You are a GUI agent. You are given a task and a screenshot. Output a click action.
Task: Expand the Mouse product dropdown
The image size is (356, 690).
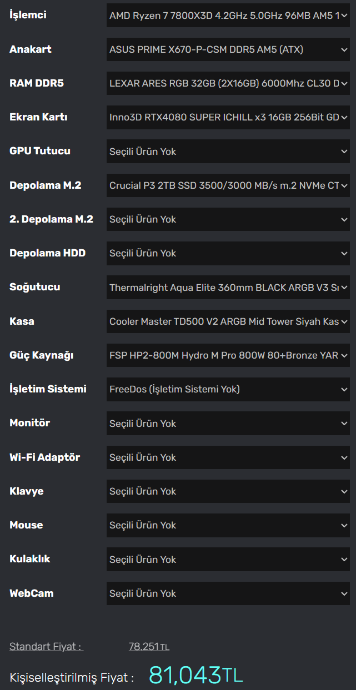(x=228, y=525)
